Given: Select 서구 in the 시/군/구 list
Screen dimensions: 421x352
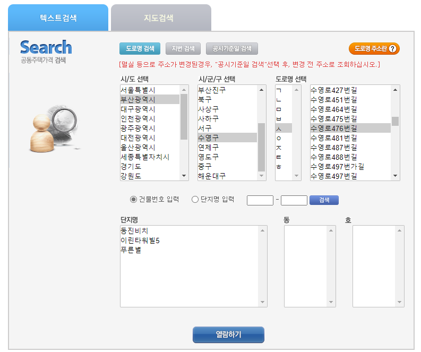Looking at the screenshot, I should 227,128.
